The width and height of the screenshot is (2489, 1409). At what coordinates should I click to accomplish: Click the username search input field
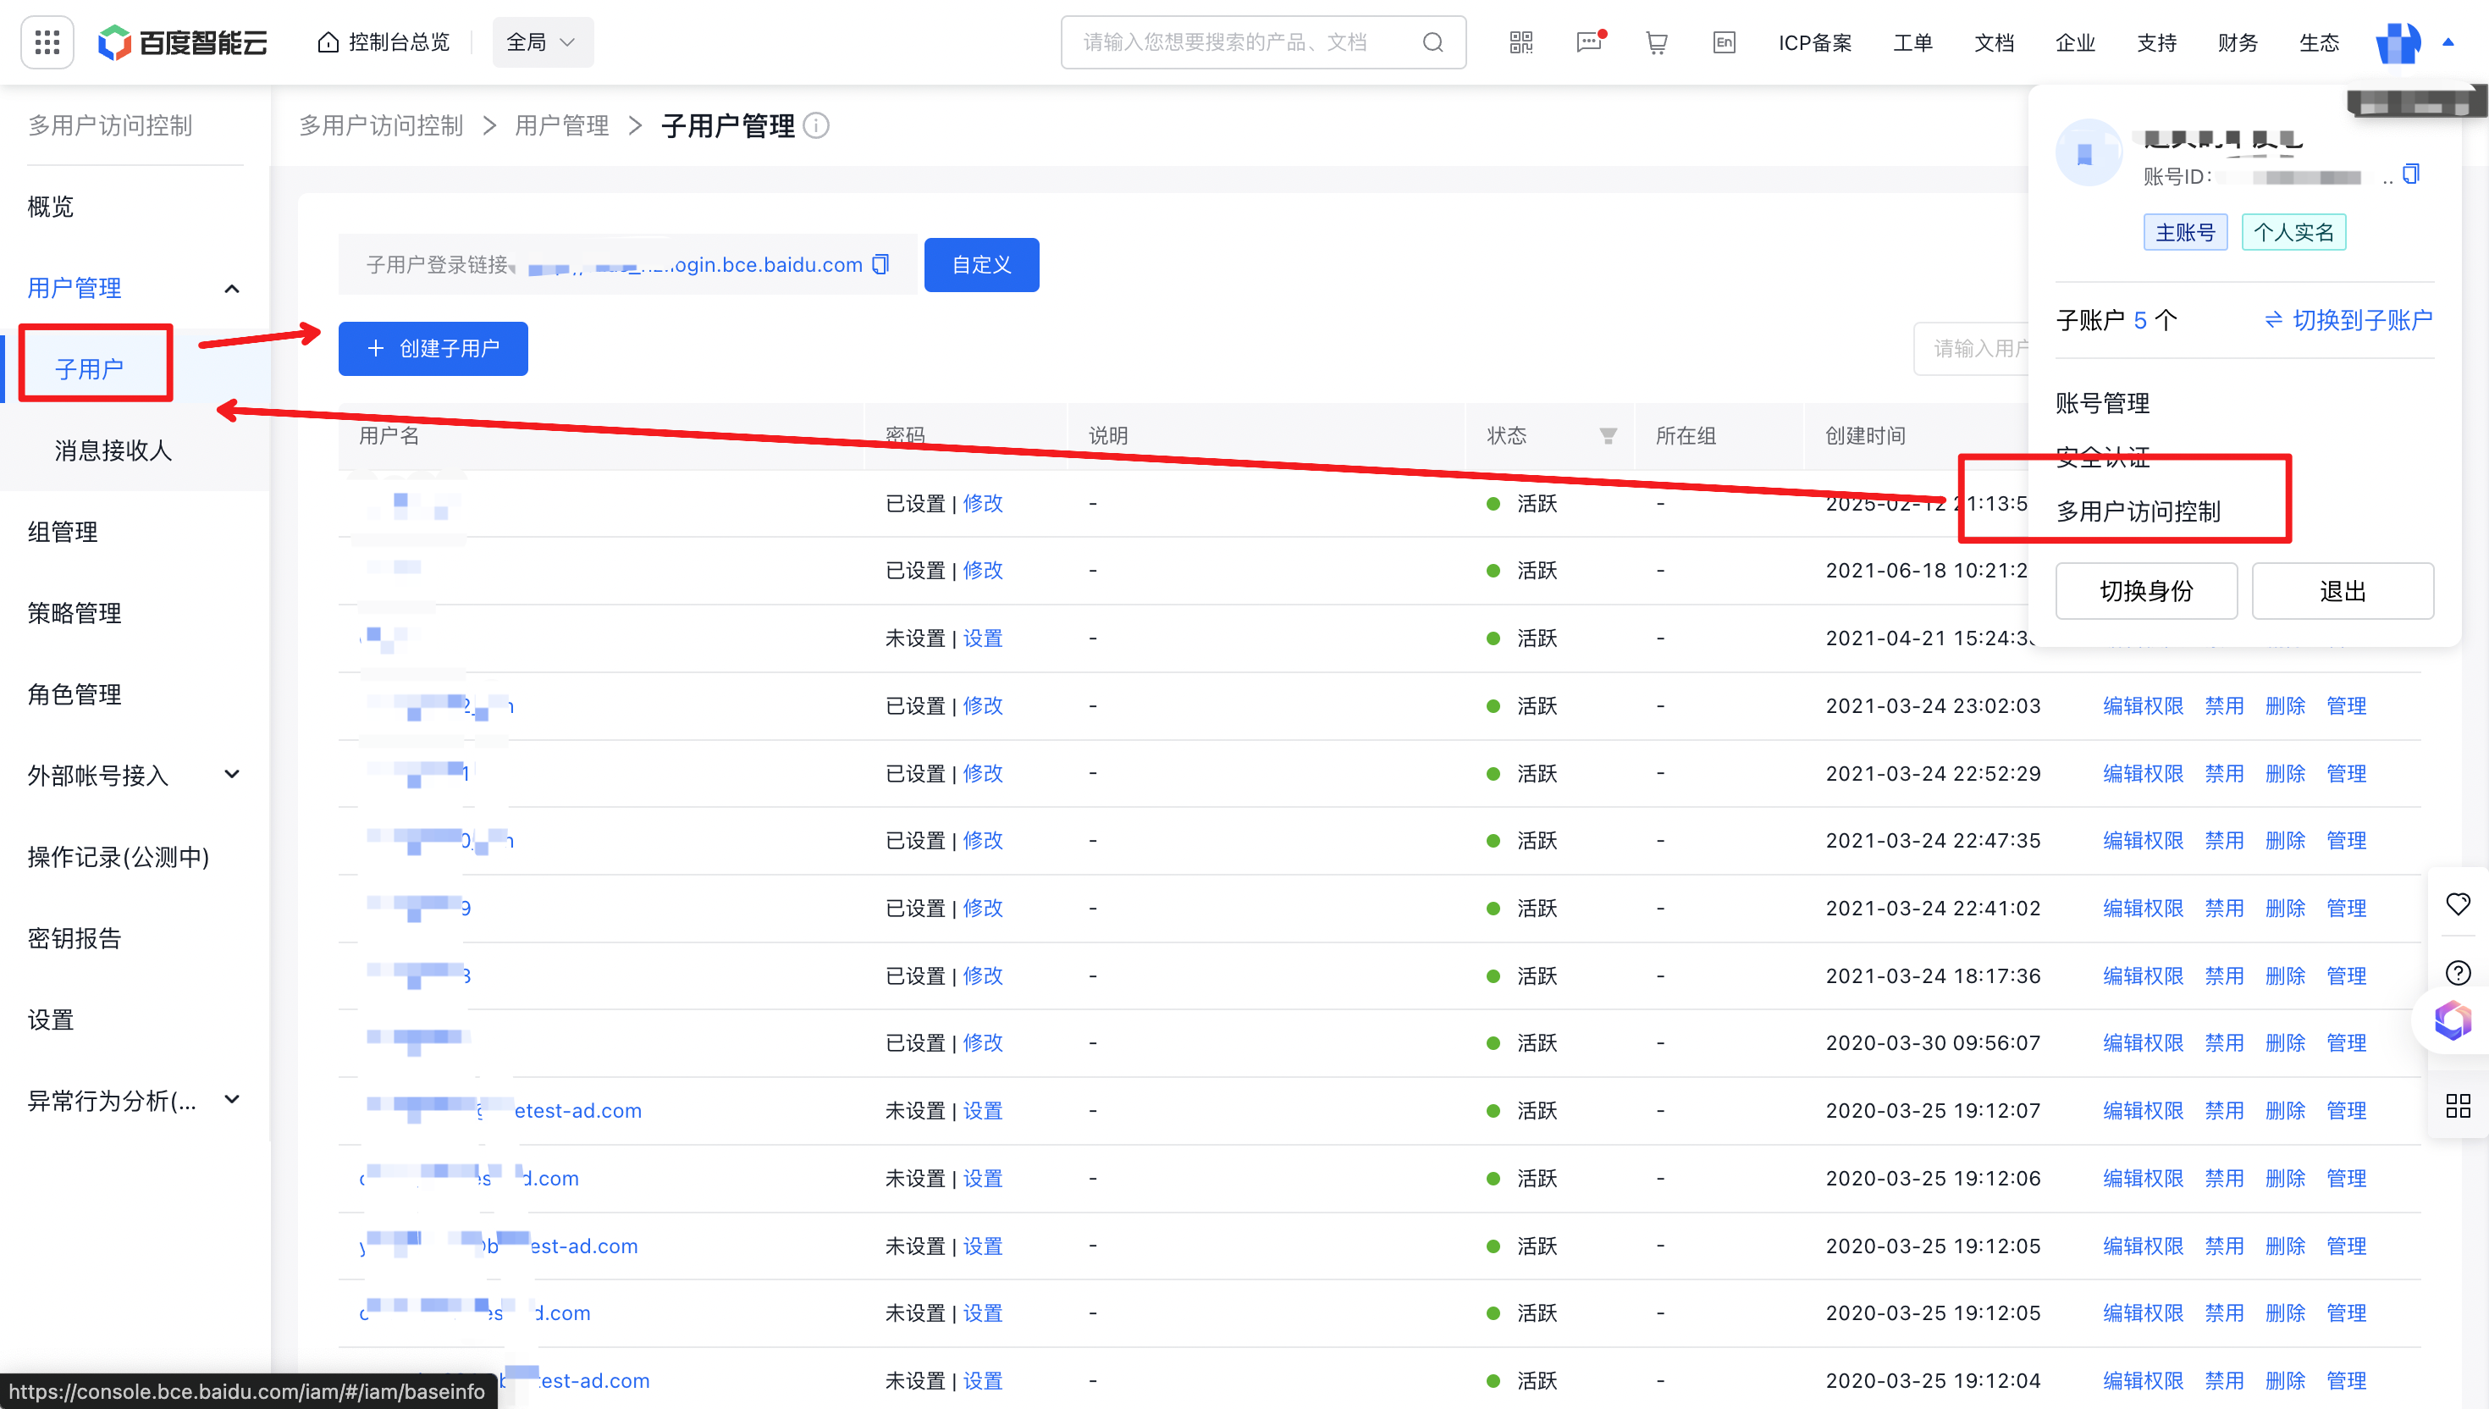tap(1972, 348)
